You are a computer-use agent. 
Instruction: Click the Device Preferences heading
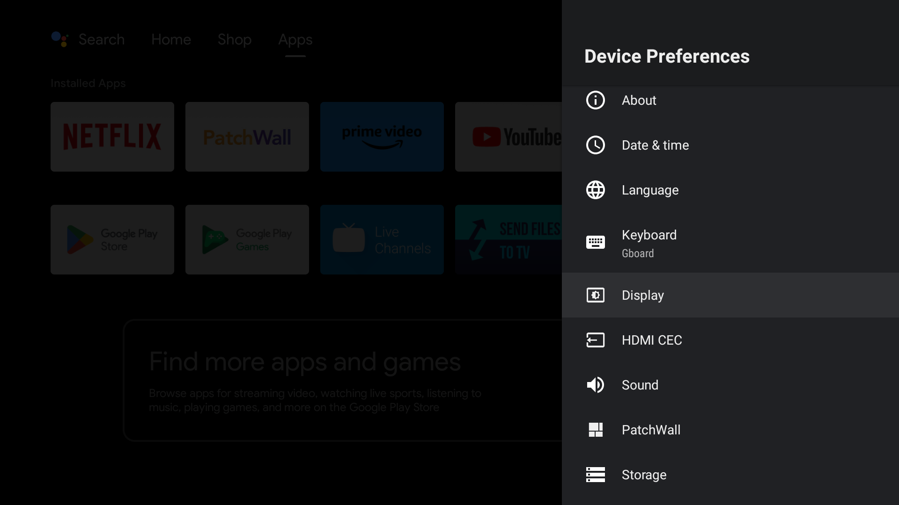(667, 56)
